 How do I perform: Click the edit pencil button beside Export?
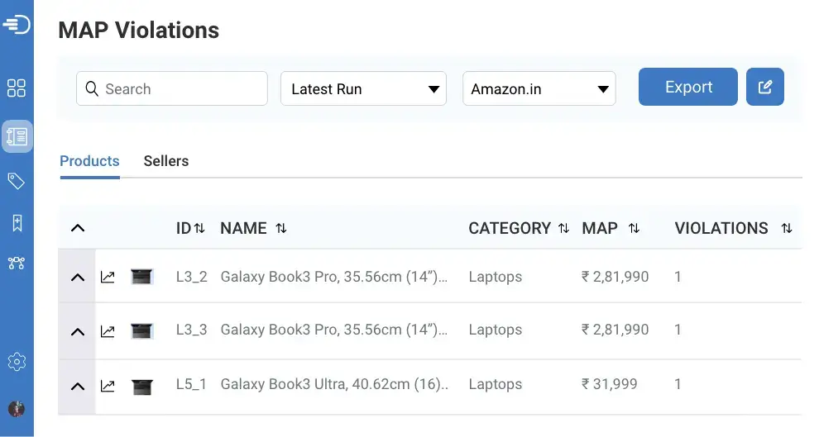click(765, 88)
